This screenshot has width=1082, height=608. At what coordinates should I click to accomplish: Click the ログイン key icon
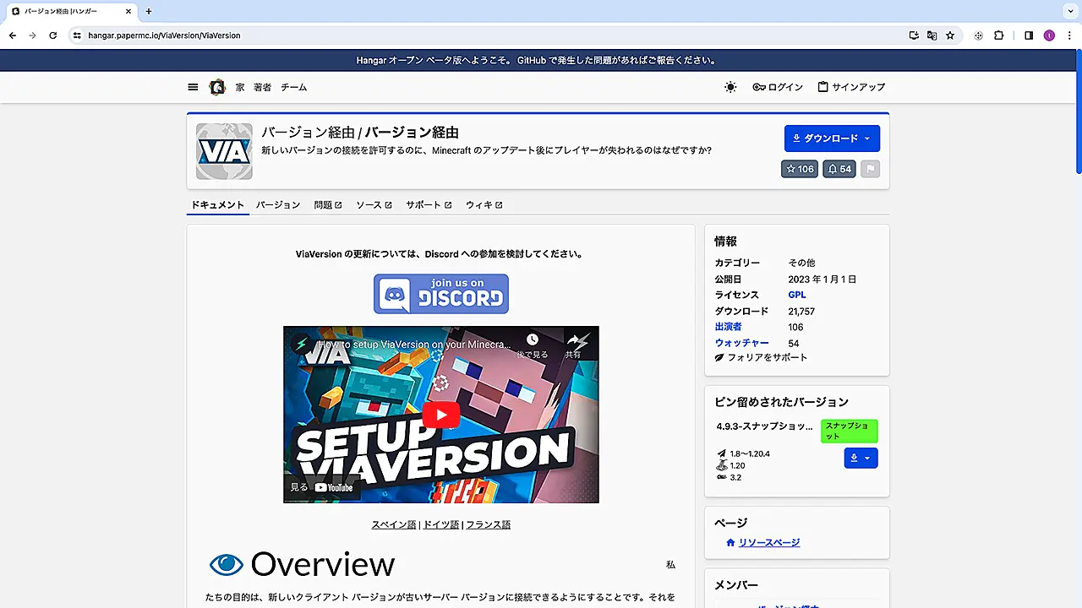click(759, 87)
